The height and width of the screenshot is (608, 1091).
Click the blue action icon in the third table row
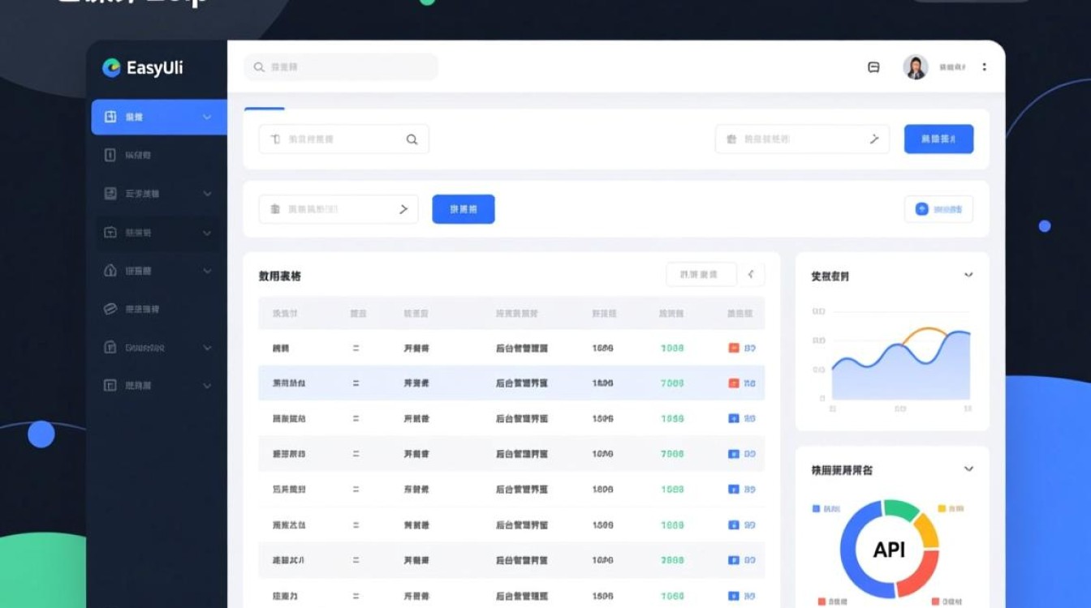pyautogui.click(x=734, y=419)
